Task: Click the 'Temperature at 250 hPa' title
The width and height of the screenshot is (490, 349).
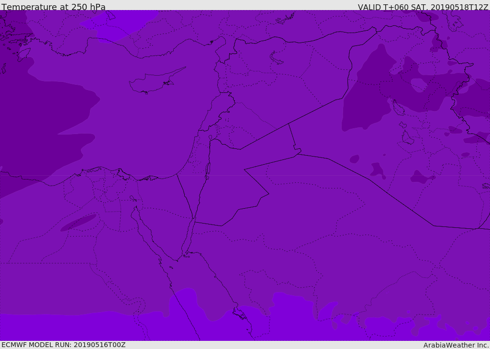Action: tap(54, 7)
